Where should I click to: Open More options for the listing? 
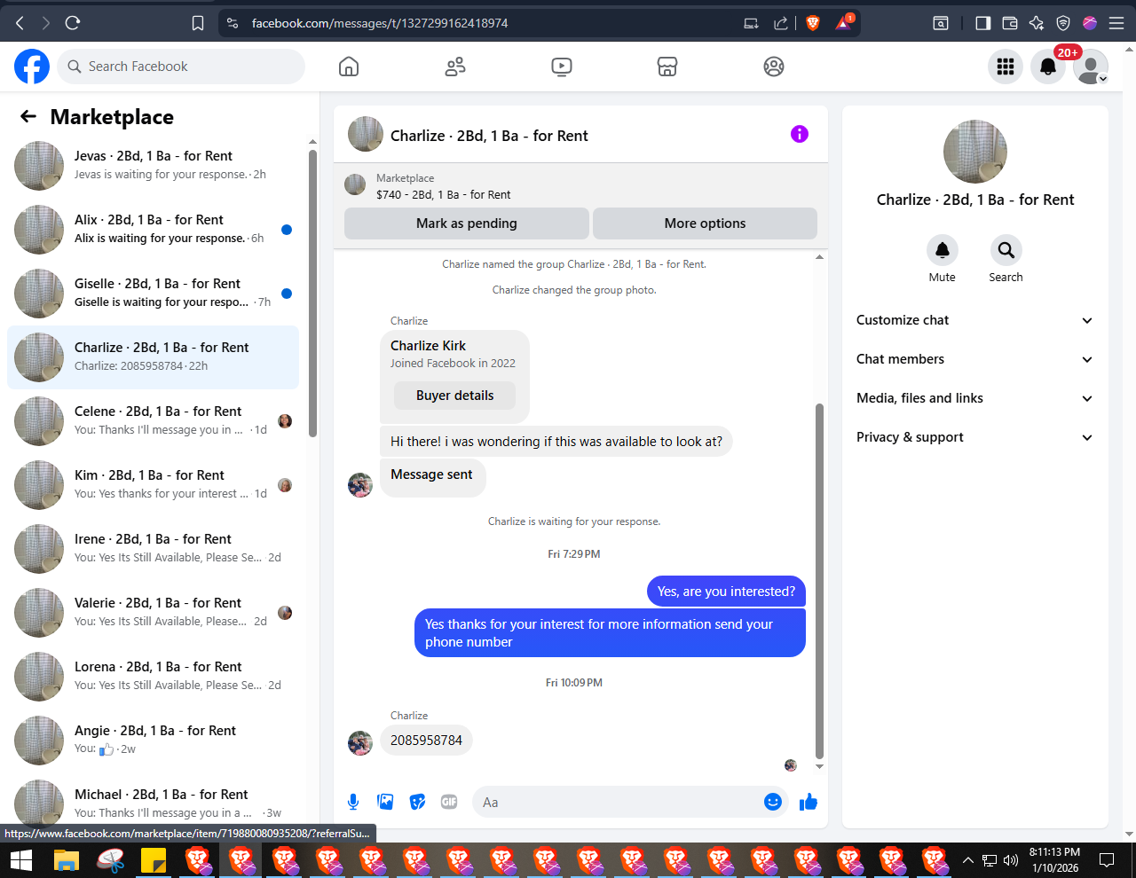click(x=705, y=223)
